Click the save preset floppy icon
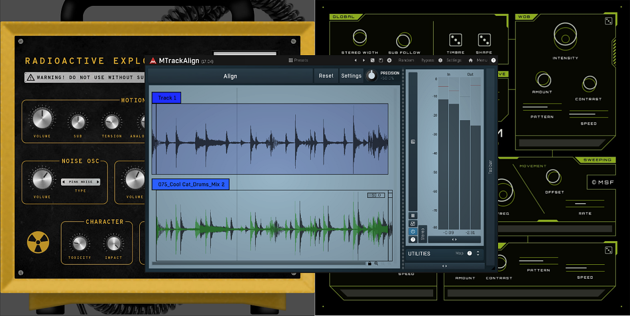The image size is (630, 316). pos(380,61)
